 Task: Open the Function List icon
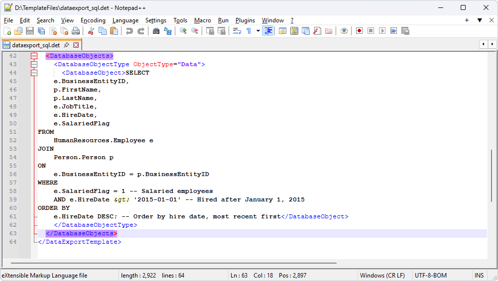tap(317, 31)
